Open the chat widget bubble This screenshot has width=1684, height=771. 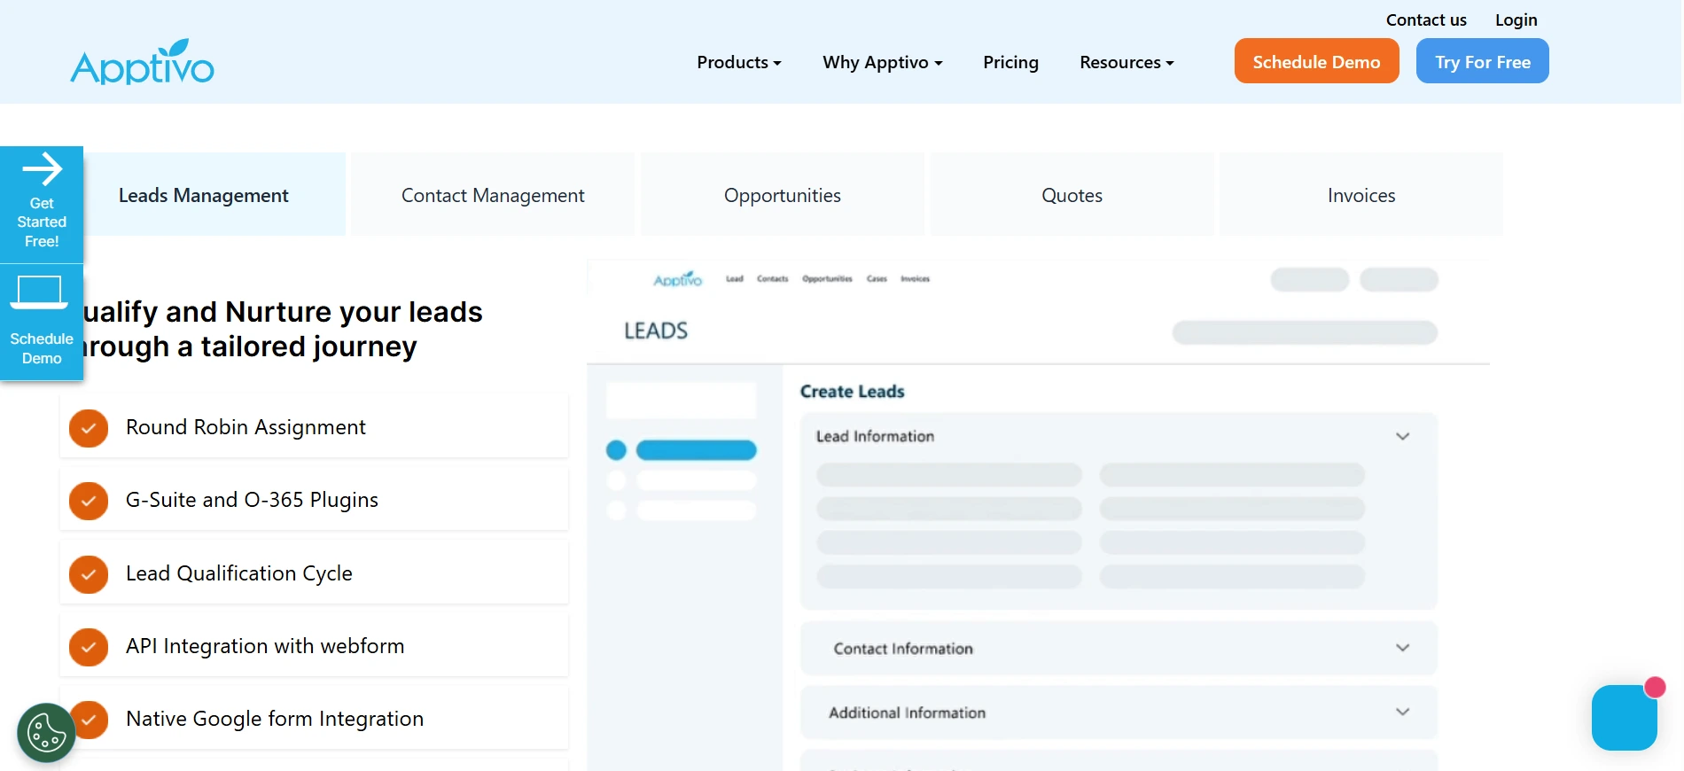click(1624, 717)
